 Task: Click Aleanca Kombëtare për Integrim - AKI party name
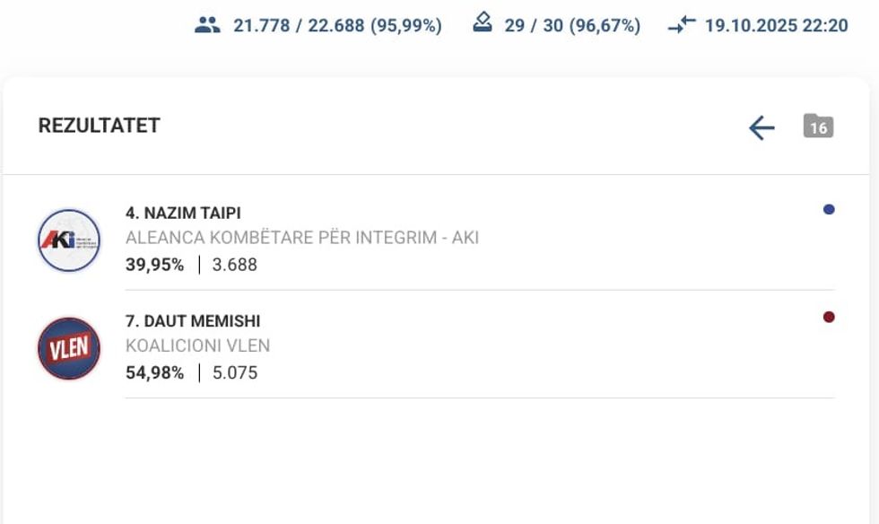tap(302, 239)
